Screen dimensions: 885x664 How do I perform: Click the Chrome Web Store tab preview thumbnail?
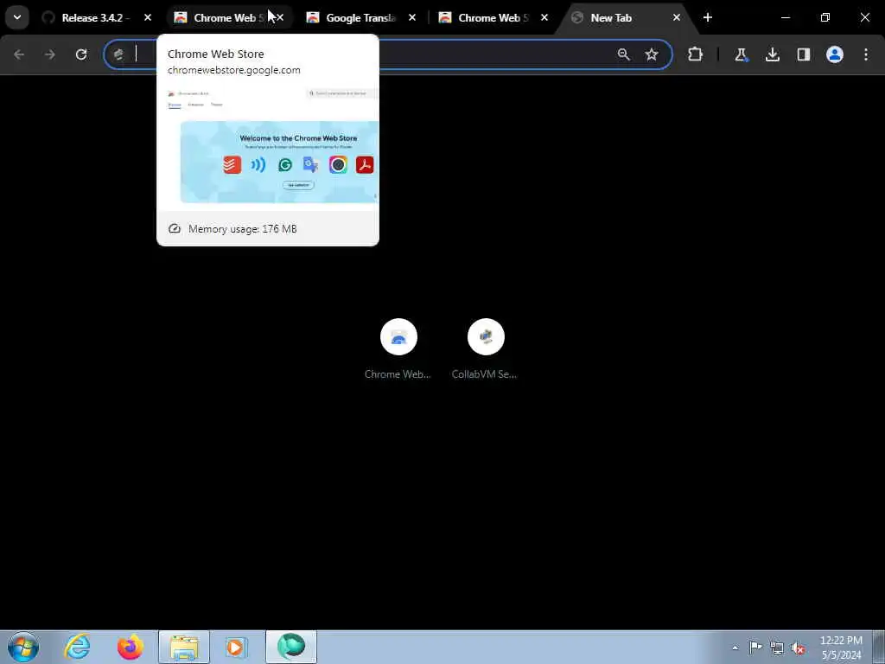(268, 147)
